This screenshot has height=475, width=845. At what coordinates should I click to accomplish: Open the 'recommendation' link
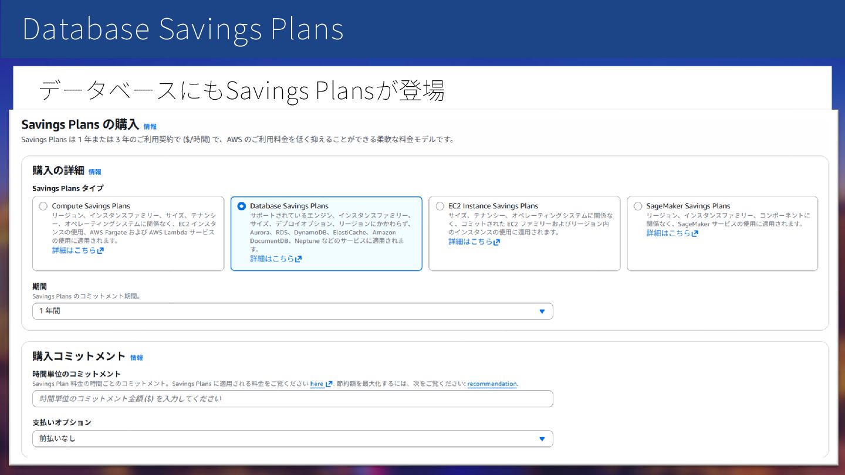click(x=492, y=384)
